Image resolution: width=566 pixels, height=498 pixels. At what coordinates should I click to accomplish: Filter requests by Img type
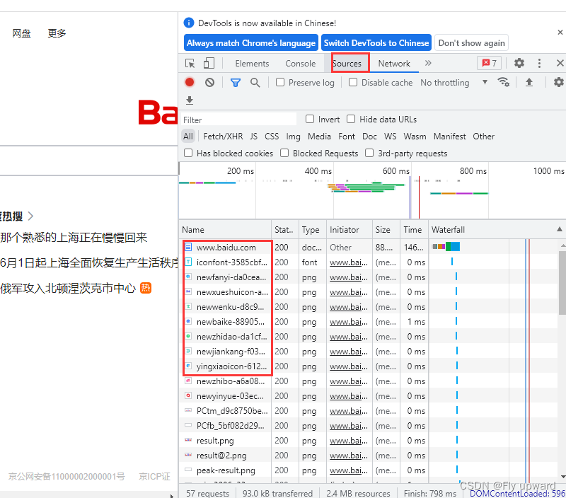293,137
